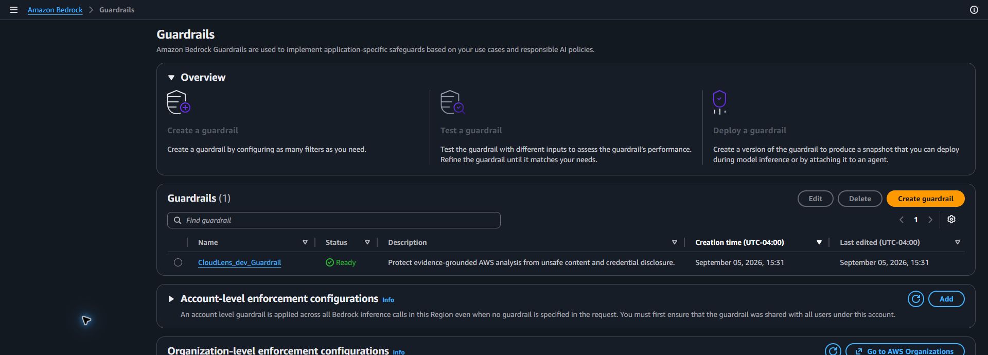Add an account-level enforcement configuration
Screen dimensions: 988x355
pyautogui.click(x=946, y=299)
